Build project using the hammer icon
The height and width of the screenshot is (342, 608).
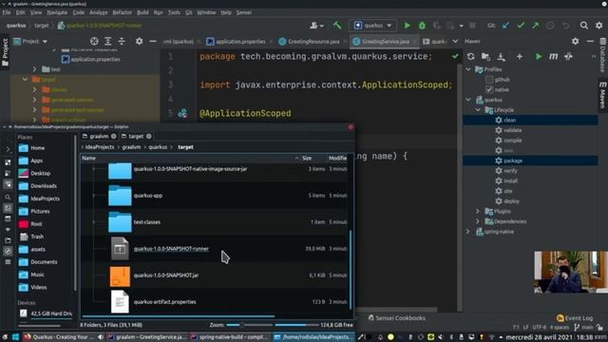pos(337,26)
